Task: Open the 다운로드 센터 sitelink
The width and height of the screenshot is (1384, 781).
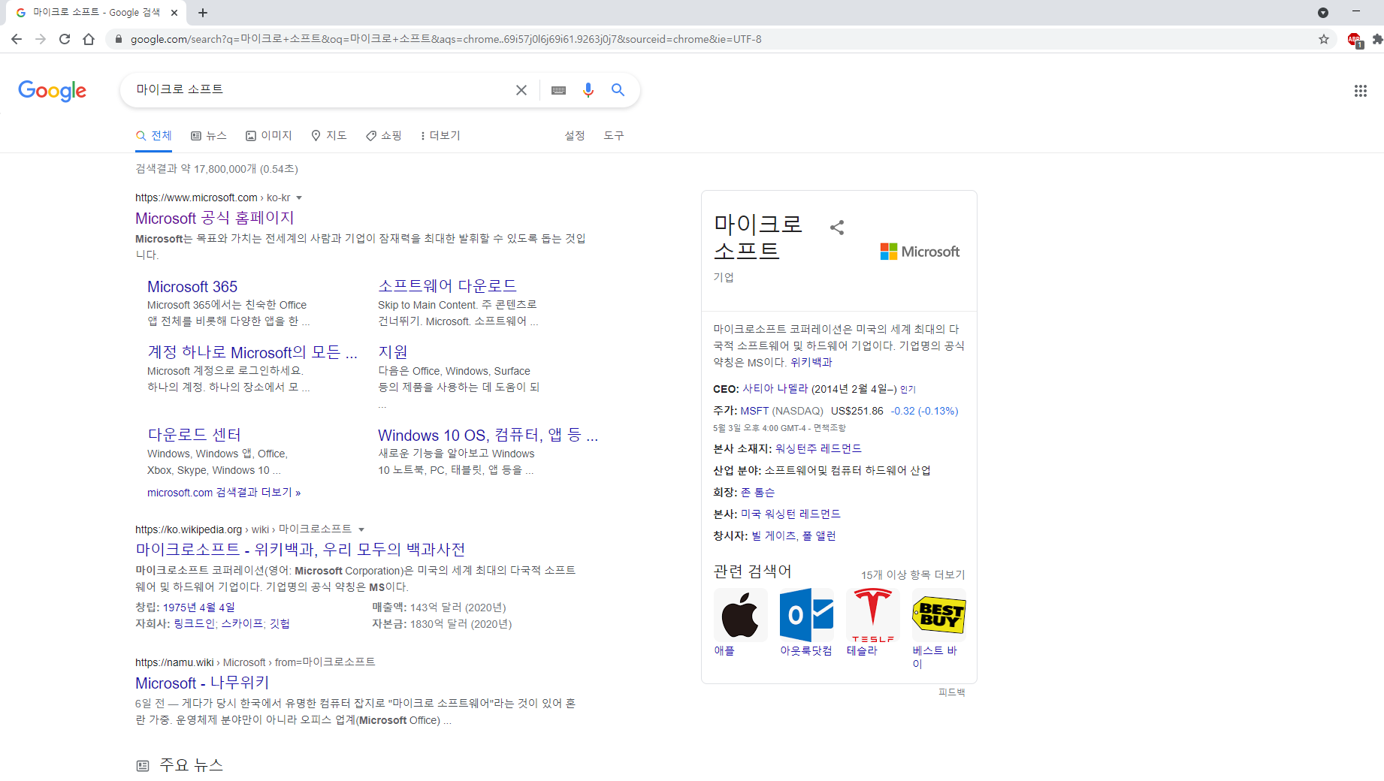Action: pos(194,435)
